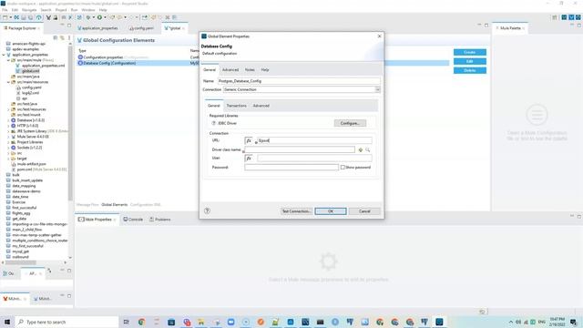Click the taskbar search box
Image resolution: width=583 pixels, height=328 pixels.
(x=66, y=322)
